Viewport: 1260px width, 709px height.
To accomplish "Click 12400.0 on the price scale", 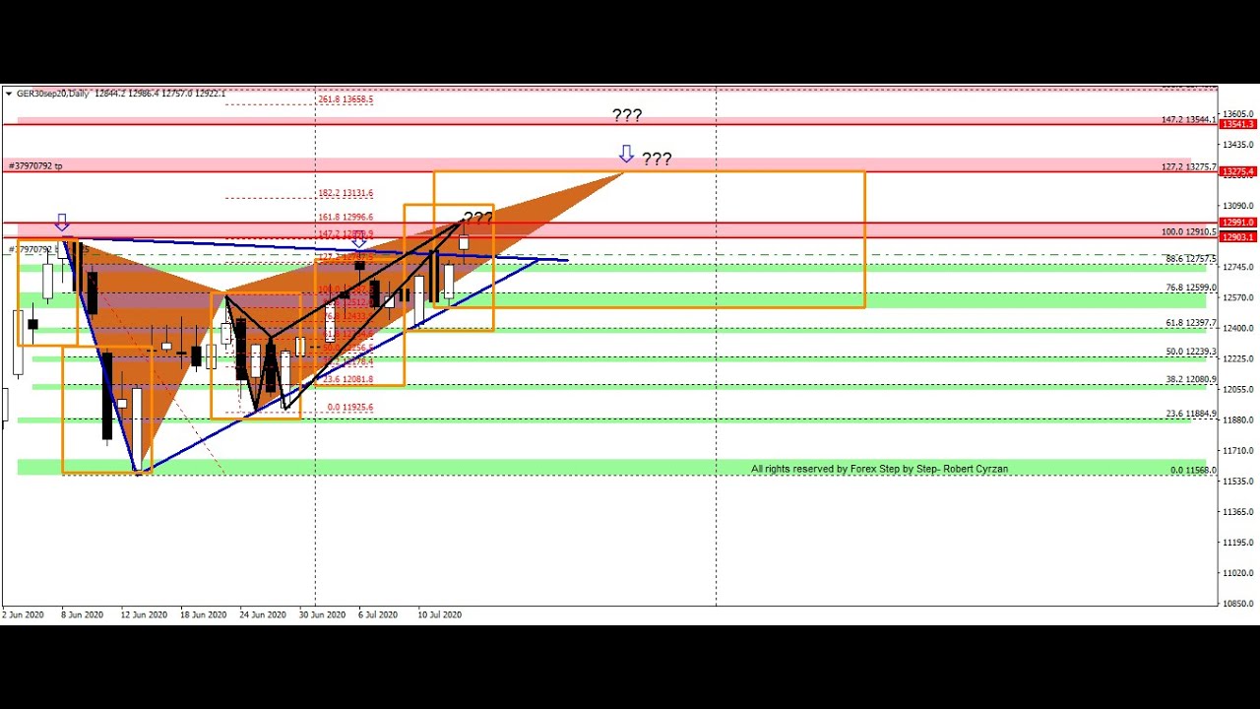I will coord(1238,328).
